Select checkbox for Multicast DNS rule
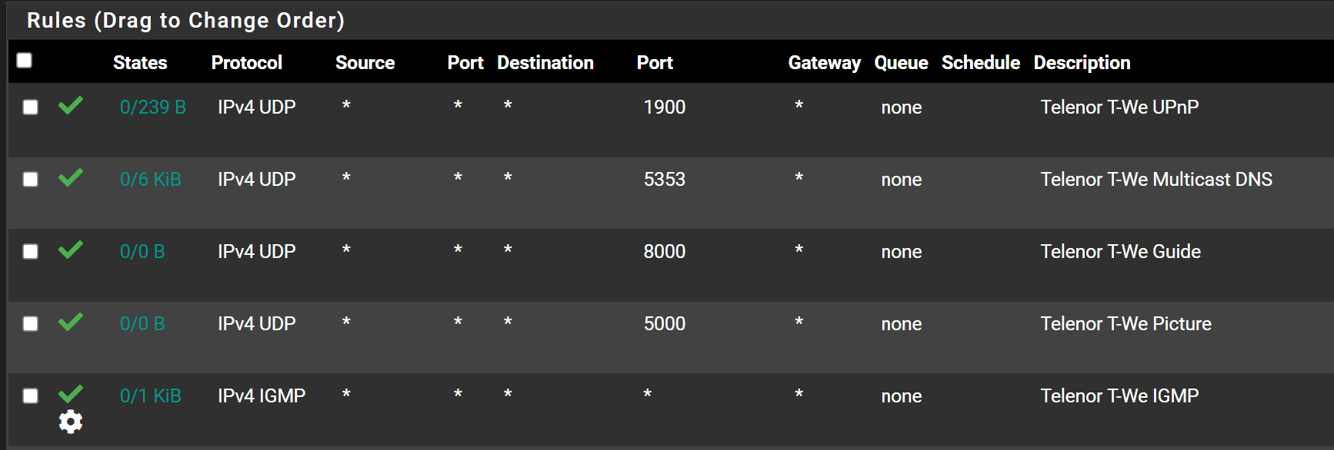Image resolution: width=1334 pixels, height=450 pixels. 31,179
